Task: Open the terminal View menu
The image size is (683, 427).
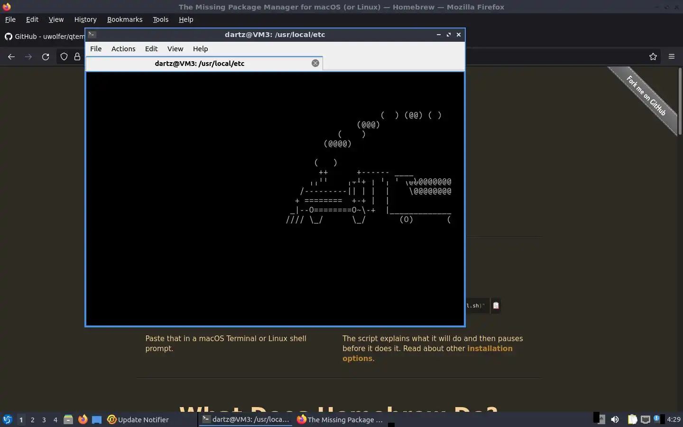Action: [x=175, y=49]
